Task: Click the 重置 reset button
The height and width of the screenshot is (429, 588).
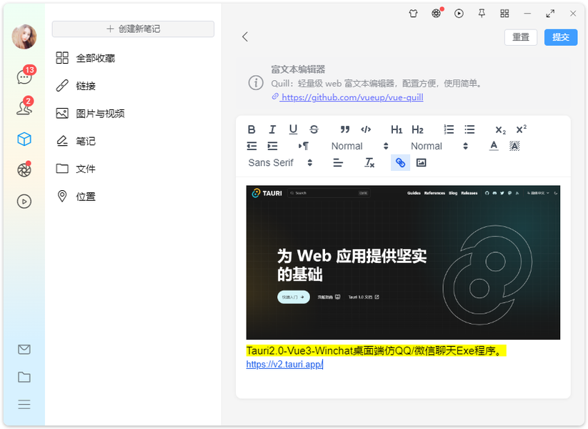Action: pyautogui.click(x=521, y=37)
